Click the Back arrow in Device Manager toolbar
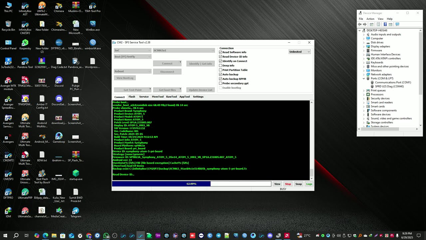Viewport: 426px width, 240px height. point(360,24)
